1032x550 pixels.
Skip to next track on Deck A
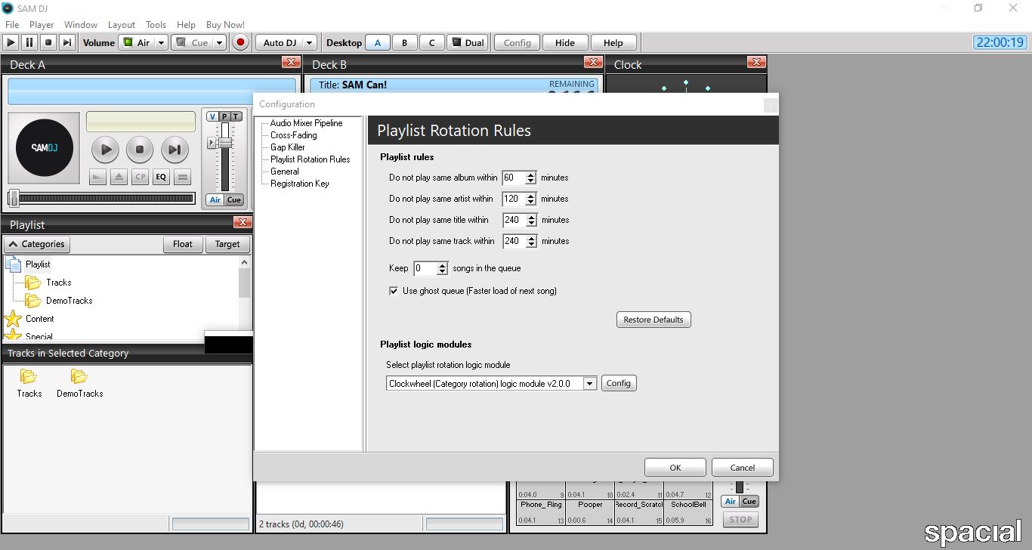point(174,150)
